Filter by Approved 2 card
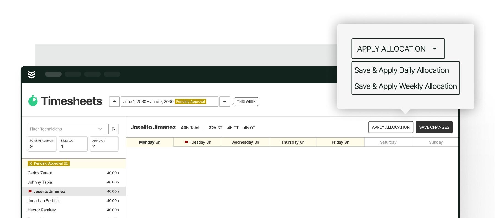This screenshot has height=218, width=495. click(x=104, y=144)
